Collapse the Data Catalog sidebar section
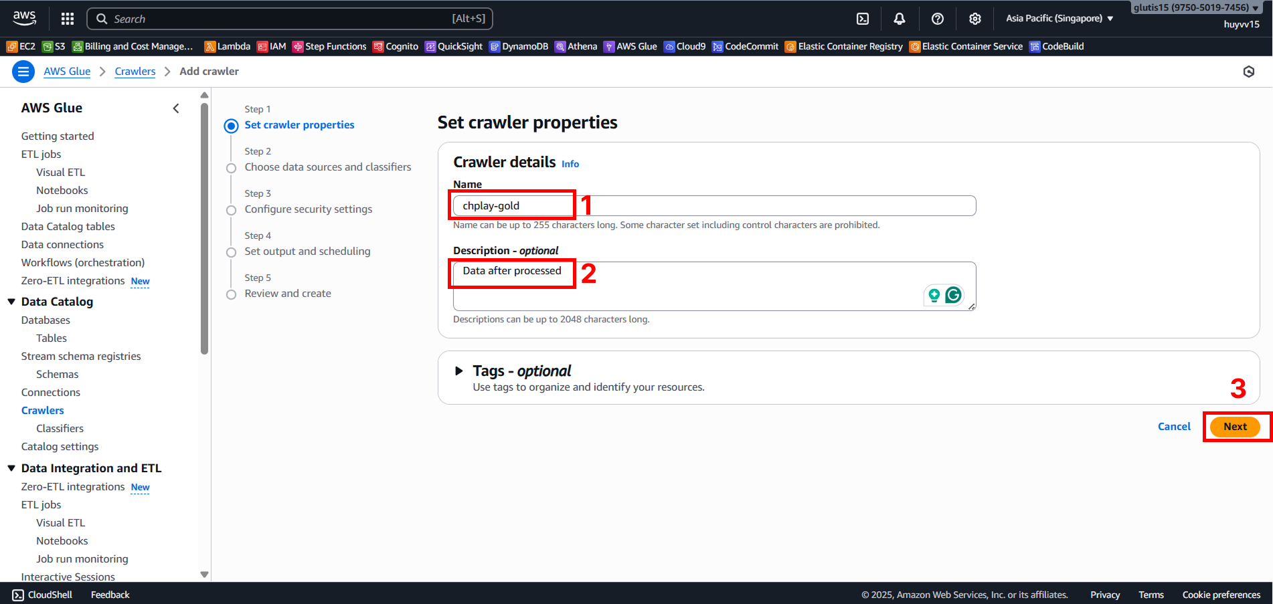The height and width of the screenshot is (604, 1273). pyautogui.click(x=11, y=302)
